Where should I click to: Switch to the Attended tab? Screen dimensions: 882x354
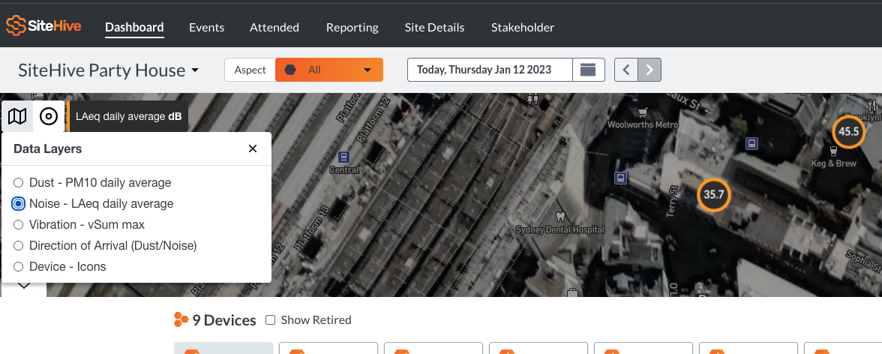(x=274, y=27)
